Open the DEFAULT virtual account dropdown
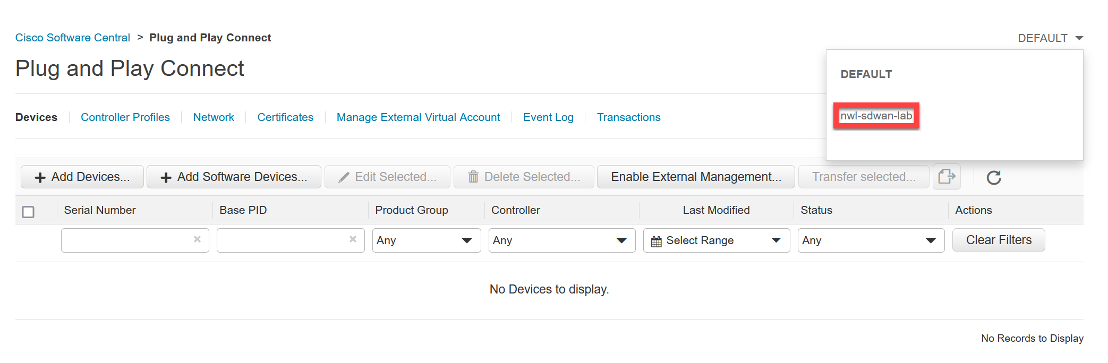The image size is (1108, 363). pyautogui.click(x=1050, y=38)
